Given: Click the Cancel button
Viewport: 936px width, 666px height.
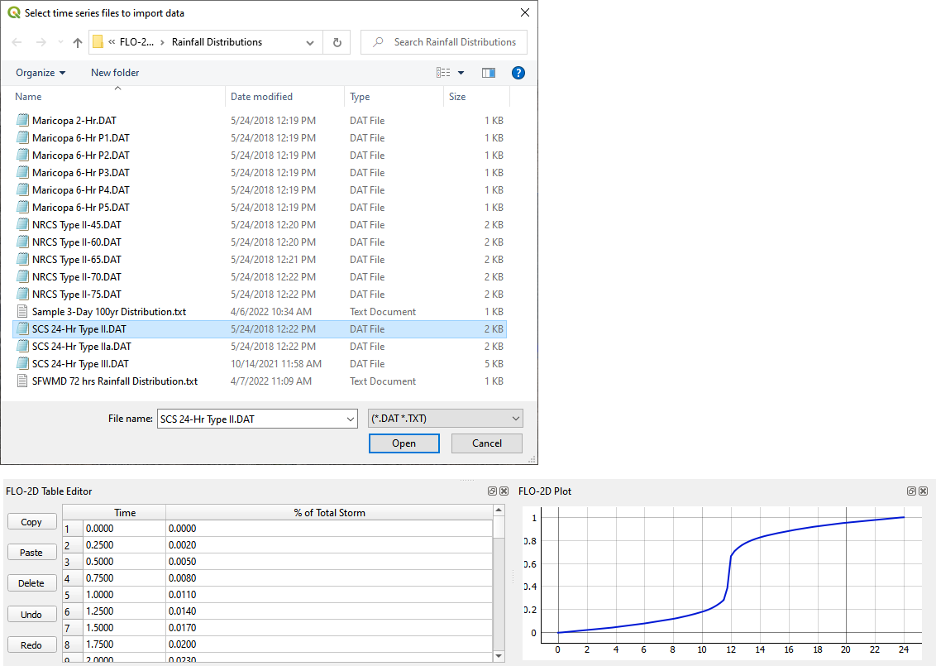Looking at the screenshot, I should [487, 443].
